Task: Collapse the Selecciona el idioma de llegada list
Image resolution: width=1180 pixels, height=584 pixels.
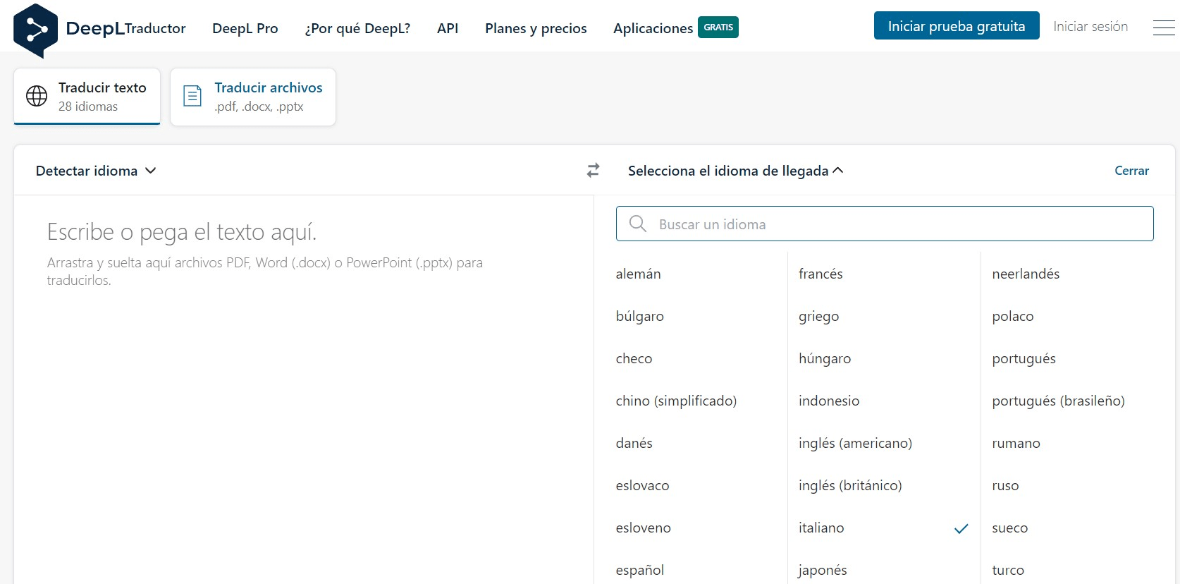Action: tap(735, 171)
